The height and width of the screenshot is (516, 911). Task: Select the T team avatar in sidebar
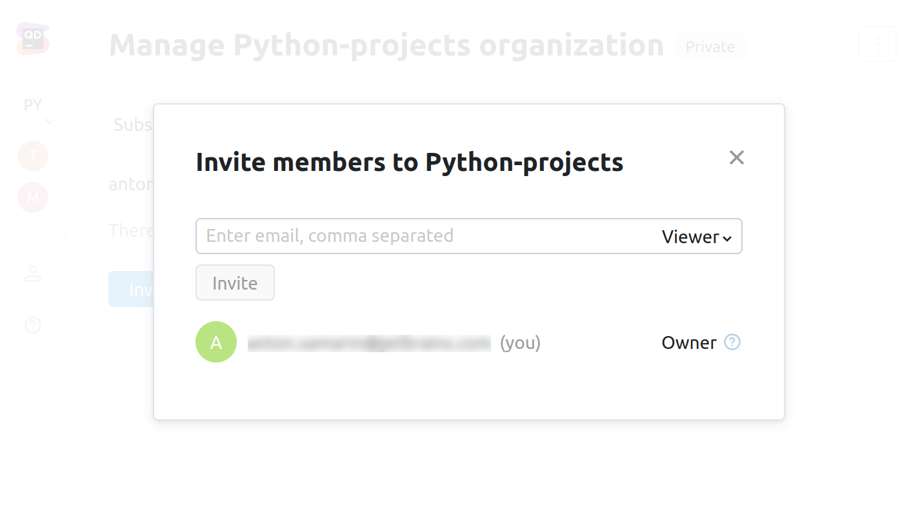(33, 156)
